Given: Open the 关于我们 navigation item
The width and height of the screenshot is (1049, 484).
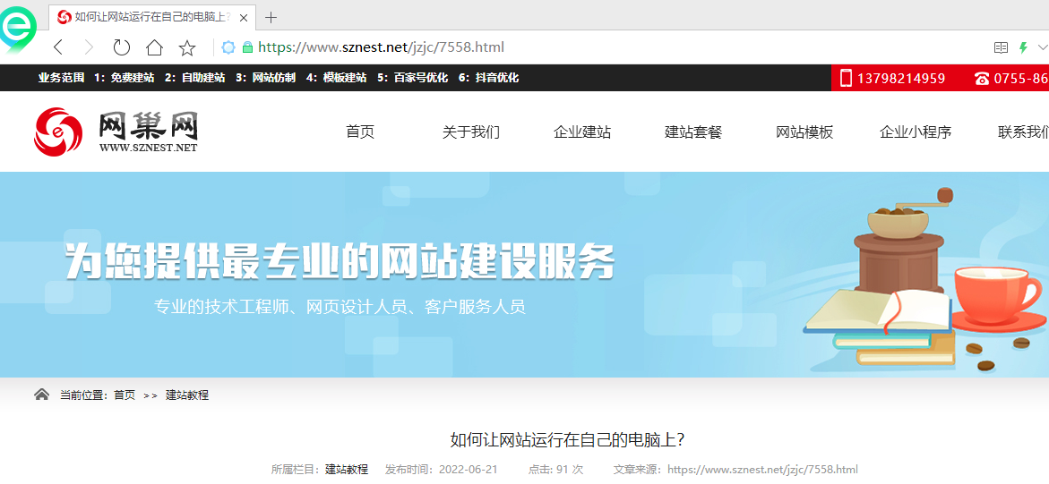Looking at the screenshot, I should click(x=471, y=132).
